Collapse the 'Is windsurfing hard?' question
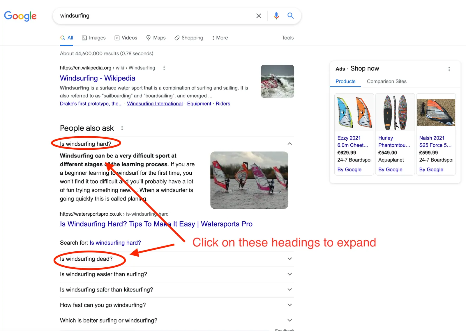Viewport: 466px width, 331px height. pos(177,144)
